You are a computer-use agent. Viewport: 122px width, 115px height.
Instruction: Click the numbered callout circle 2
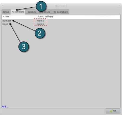(40, 33)
